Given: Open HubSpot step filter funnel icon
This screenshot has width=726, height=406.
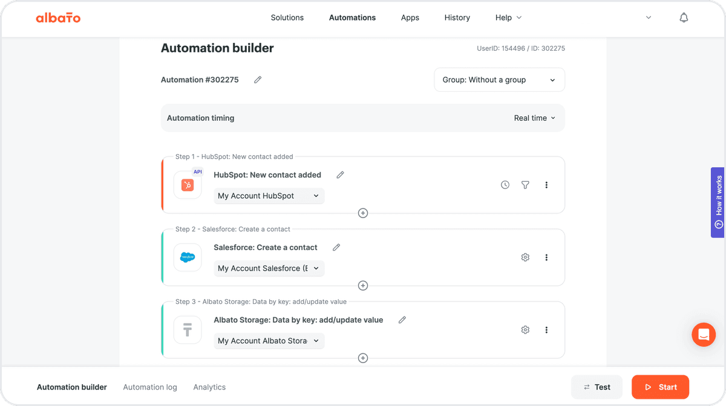Looking at the screenshot, I should (x=525, y=185).
